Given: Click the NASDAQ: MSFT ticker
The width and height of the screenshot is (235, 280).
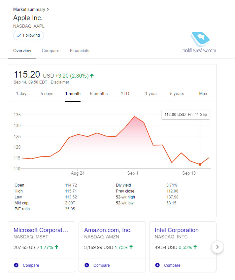Looking at the screenshot, I should [31, 237].
